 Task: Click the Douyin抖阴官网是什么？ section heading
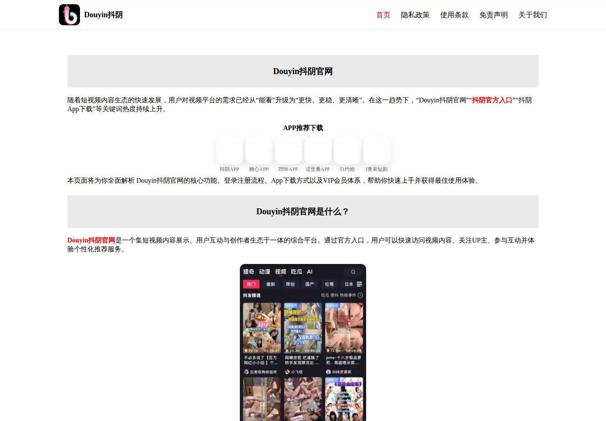tap(303, 212)
